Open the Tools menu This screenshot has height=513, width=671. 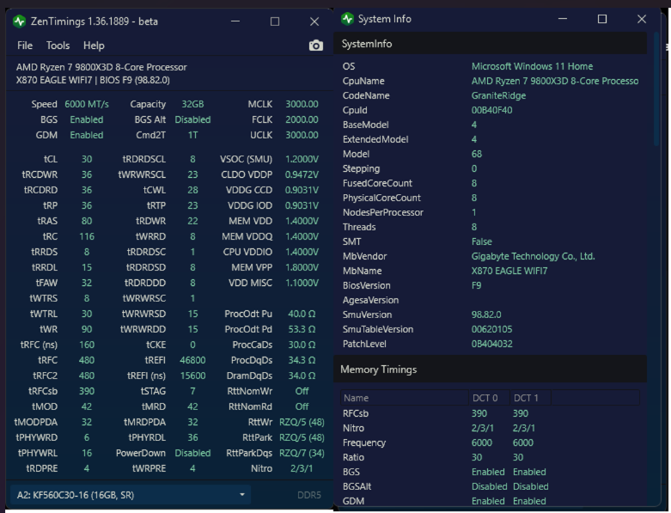(x=58, y=46)
